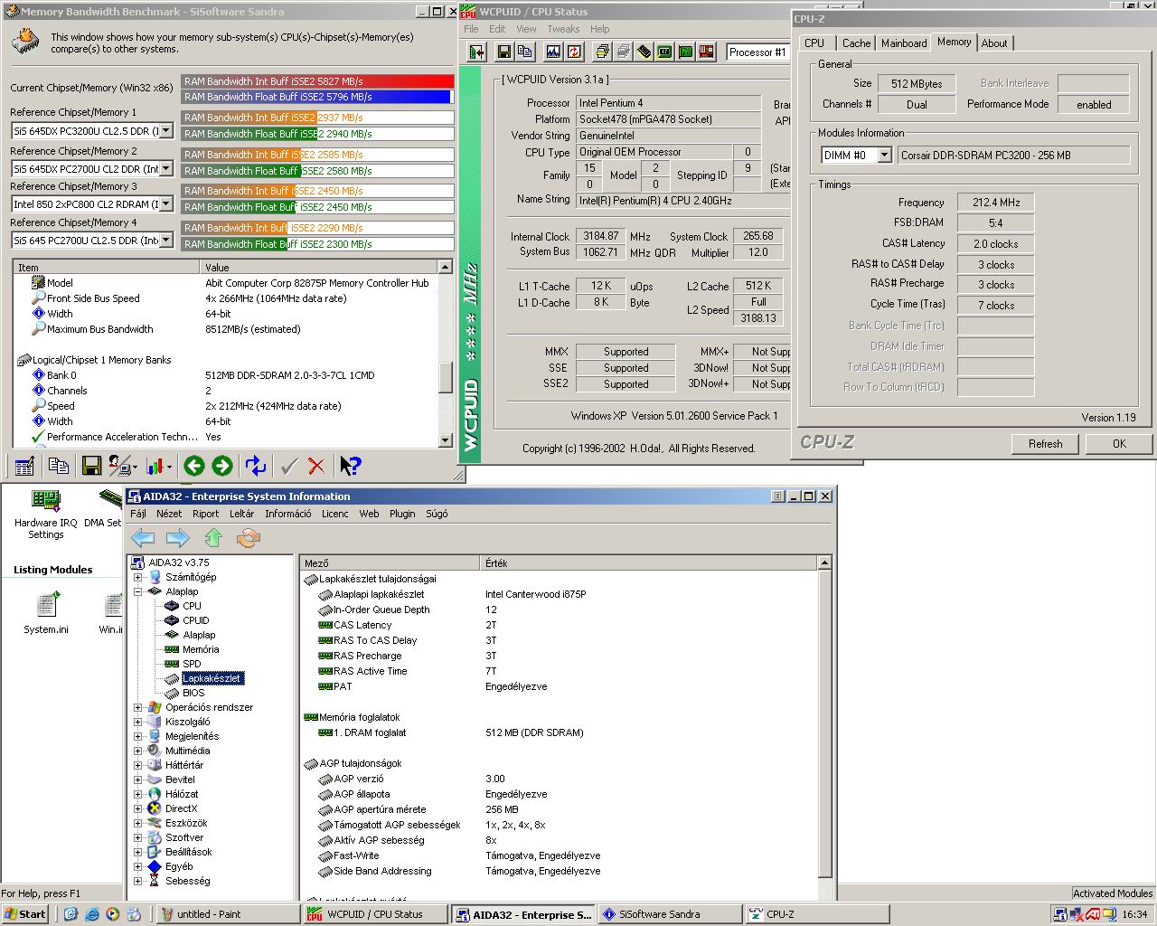The width and height of the screenshot is (1157, 926).
Task: Switch to SiSoftware Sandra taskbar button
Action: point(669,914)
